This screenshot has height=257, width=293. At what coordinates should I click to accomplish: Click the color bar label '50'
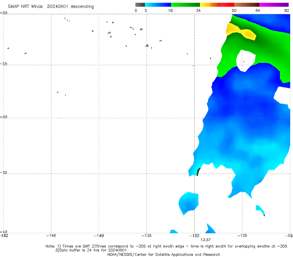(234, 11)
